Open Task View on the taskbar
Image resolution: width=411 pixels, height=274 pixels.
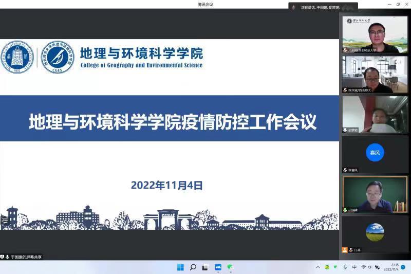pyautogui.click(x=206, y=267)
